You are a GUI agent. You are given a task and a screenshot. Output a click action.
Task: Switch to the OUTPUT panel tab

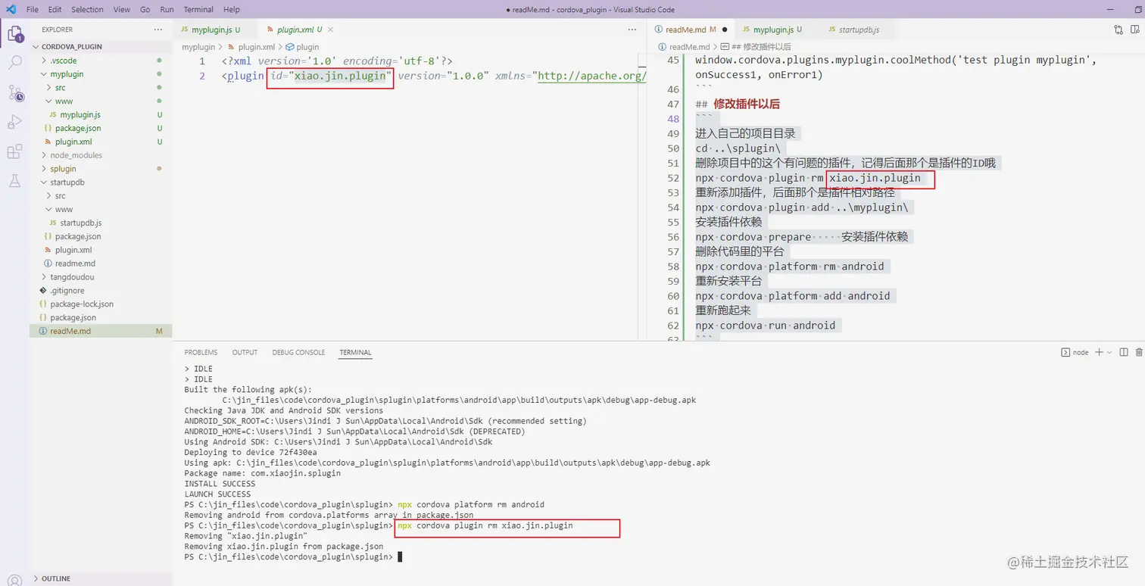click(x=245, y=352)
